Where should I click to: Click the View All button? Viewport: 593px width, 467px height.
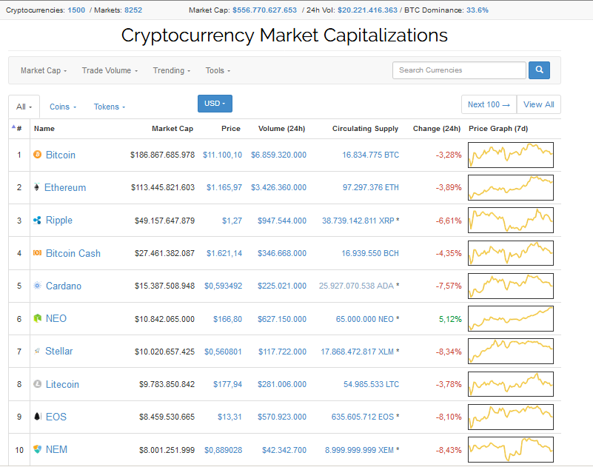(x=538, y=104)
